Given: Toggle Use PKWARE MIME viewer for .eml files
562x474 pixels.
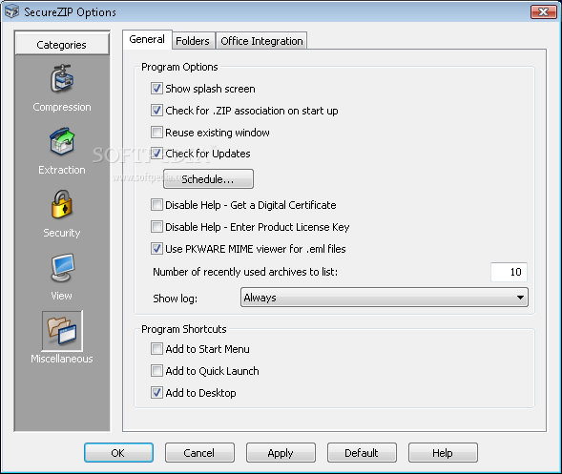Looking at the screenshot, I should pyautogui.click(x=156, y=249).
